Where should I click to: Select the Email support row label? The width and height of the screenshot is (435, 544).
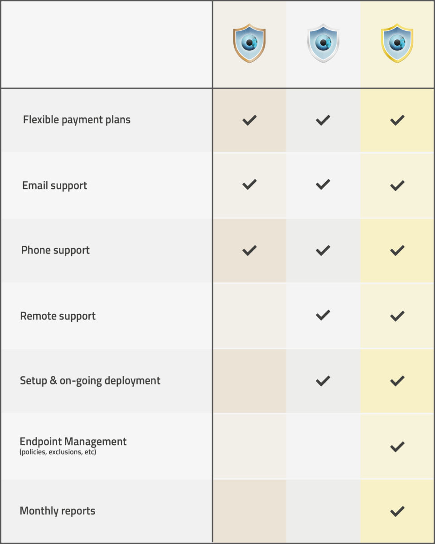coord(54,185)
